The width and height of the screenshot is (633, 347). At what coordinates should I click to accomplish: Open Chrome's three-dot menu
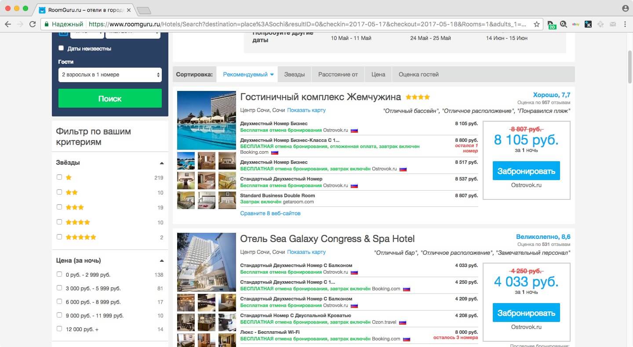point(625,24)
